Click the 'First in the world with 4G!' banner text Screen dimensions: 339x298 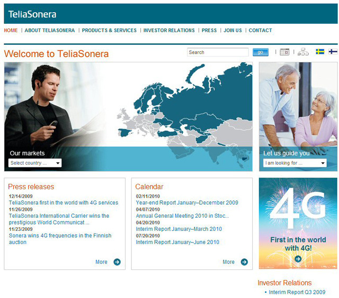[298, 244]
